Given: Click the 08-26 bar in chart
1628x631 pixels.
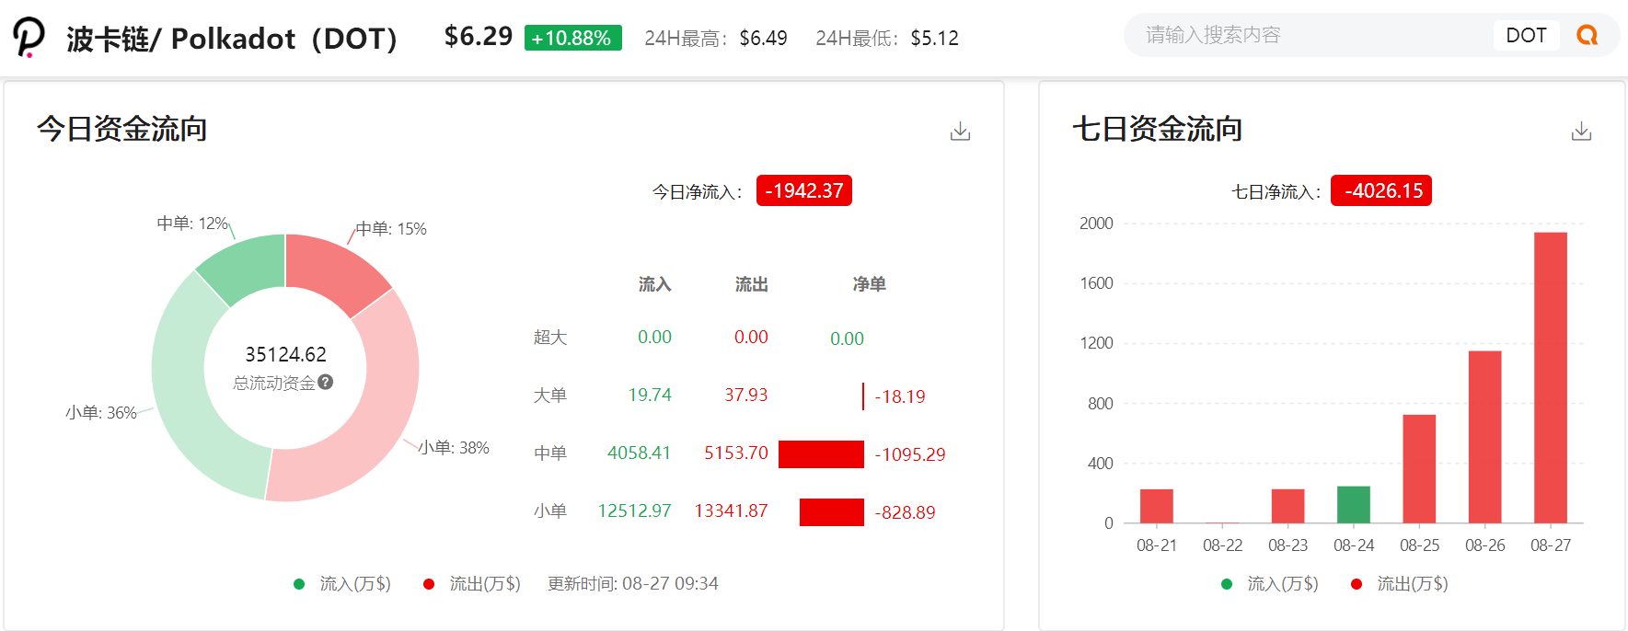Looking at the screenshot, I should coord(1484,437).
